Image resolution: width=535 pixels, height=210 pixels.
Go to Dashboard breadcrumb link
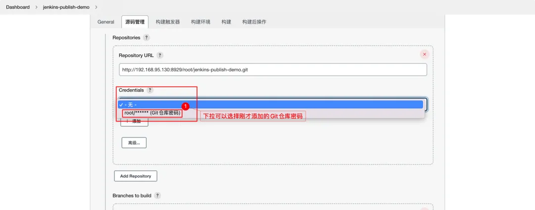[18, 7]
